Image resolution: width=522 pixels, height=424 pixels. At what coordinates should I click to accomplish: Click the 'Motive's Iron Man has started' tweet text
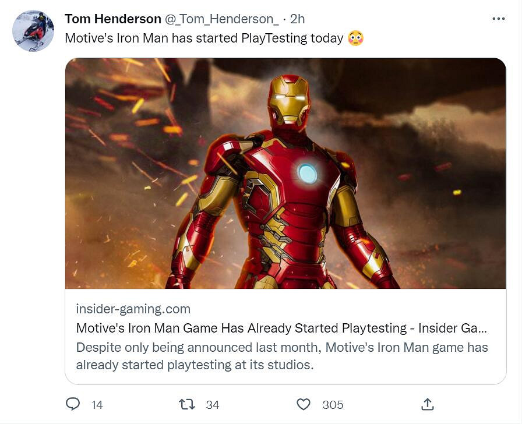pyautogui.click(x=204, y=38)
